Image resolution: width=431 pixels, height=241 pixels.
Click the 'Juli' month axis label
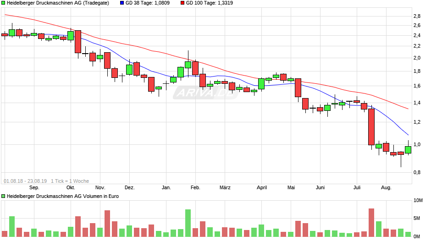click(x=357, y=188)
